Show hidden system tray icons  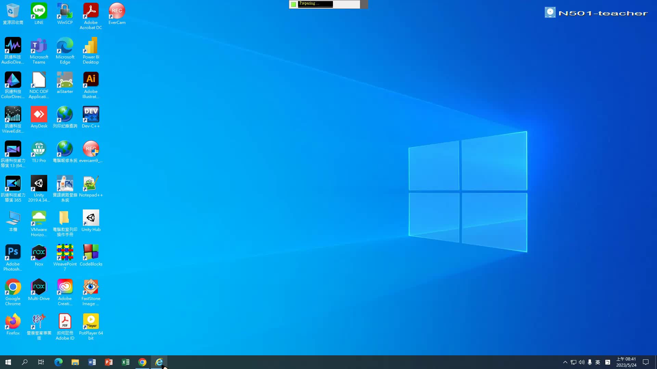[565, 362]
